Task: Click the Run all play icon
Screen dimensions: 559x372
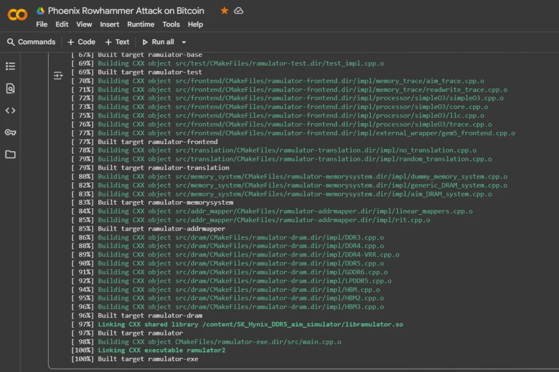Action: (145, 42)
